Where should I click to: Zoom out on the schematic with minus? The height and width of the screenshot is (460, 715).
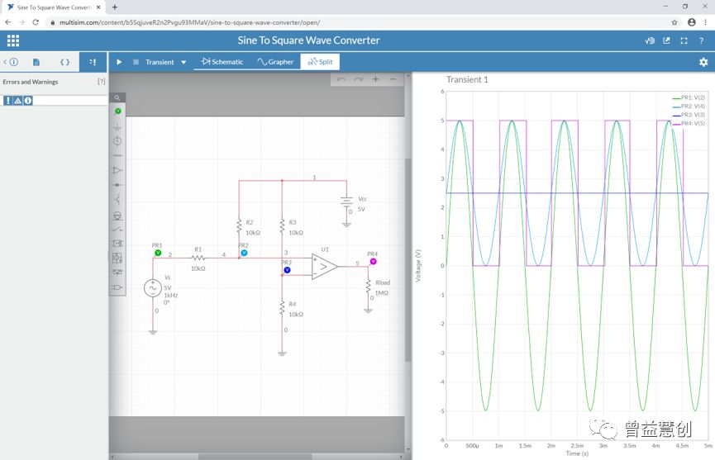coord(393,79)
